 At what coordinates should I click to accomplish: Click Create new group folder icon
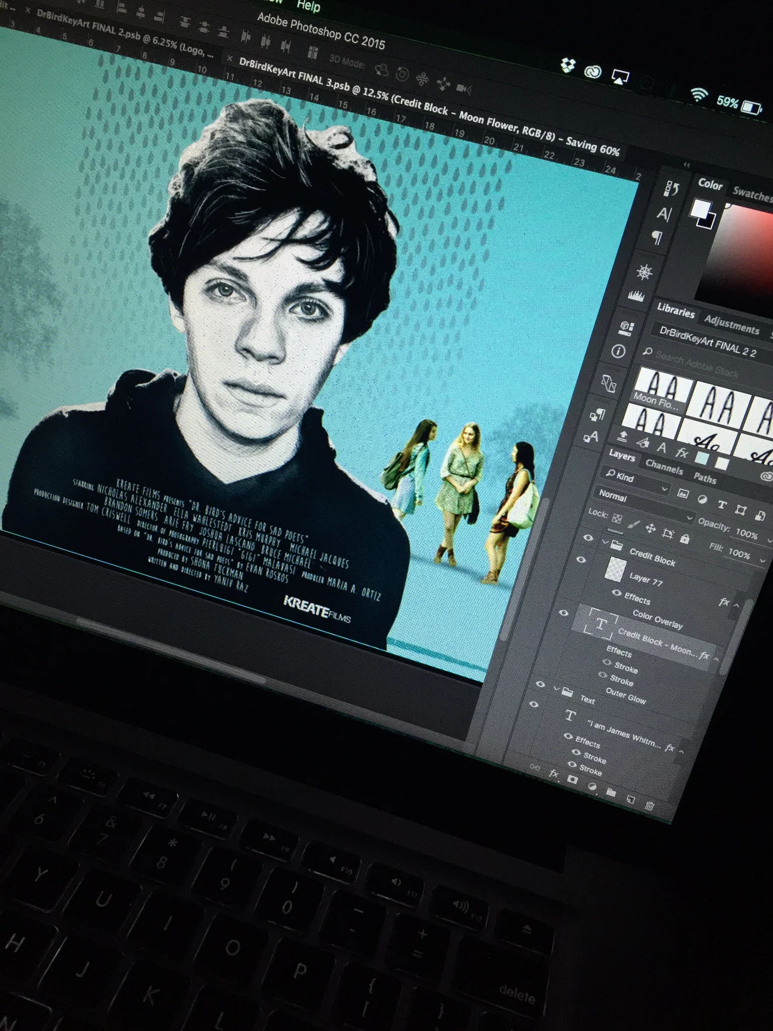point(611,793)
